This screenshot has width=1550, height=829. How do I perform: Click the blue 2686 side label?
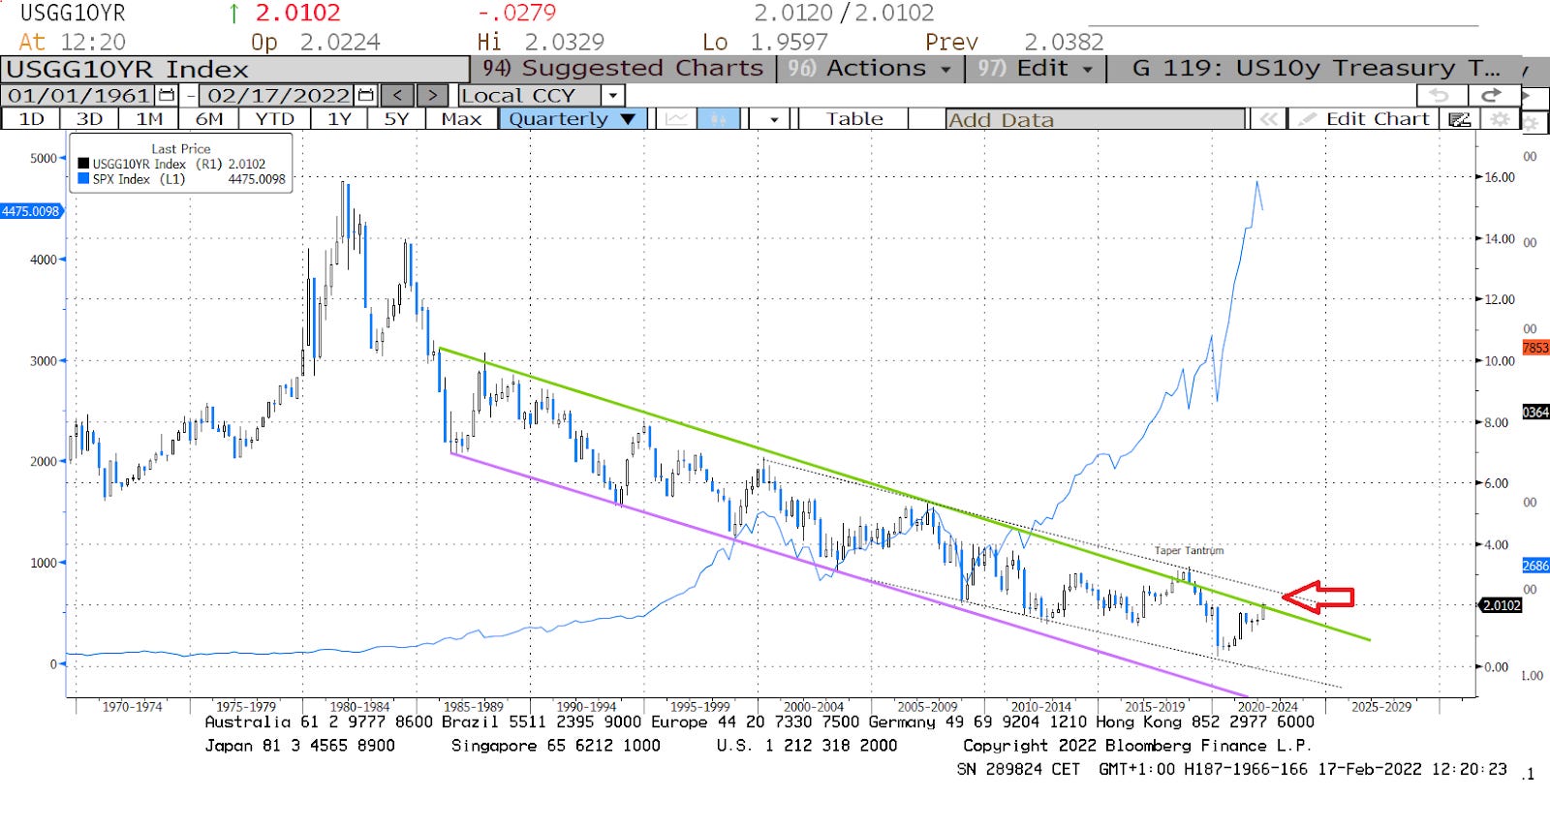coord(1535,566)
